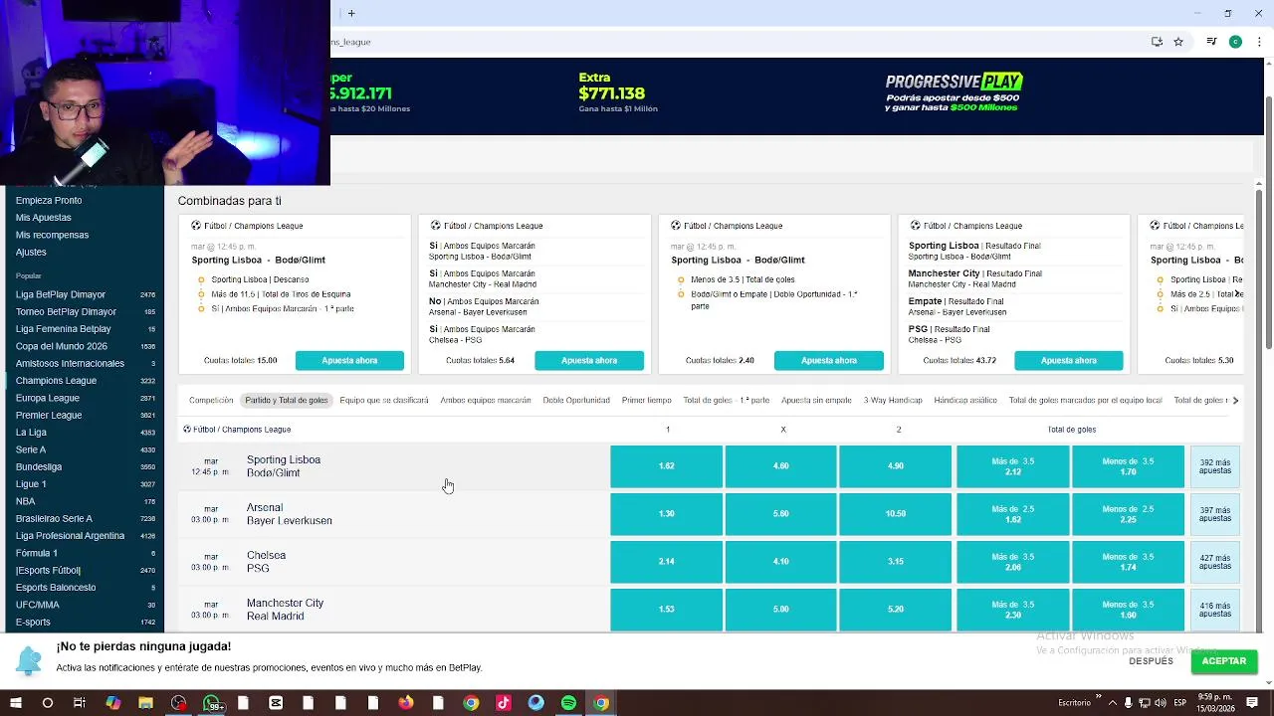Image resolution: width=1274 pixels, height=716 pixels.
Task: Click the install app icon in address bar
Action: click(1157, 42)
